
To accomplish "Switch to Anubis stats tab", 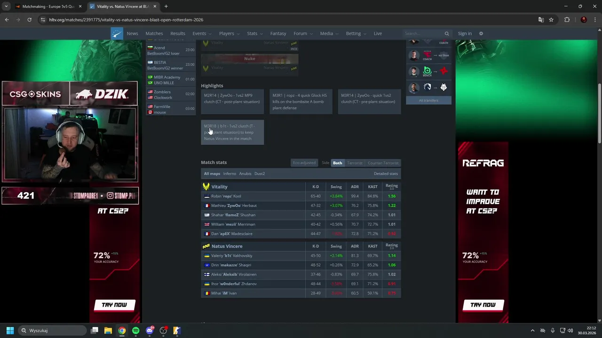I will click(245, 174).
